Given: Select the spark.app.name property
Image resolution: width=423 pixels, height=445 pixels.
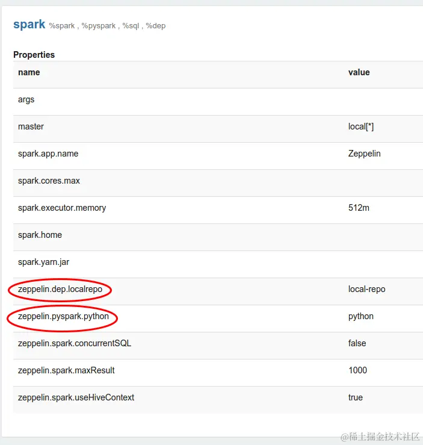Looking at the screenshot, I should click(48, 154).
